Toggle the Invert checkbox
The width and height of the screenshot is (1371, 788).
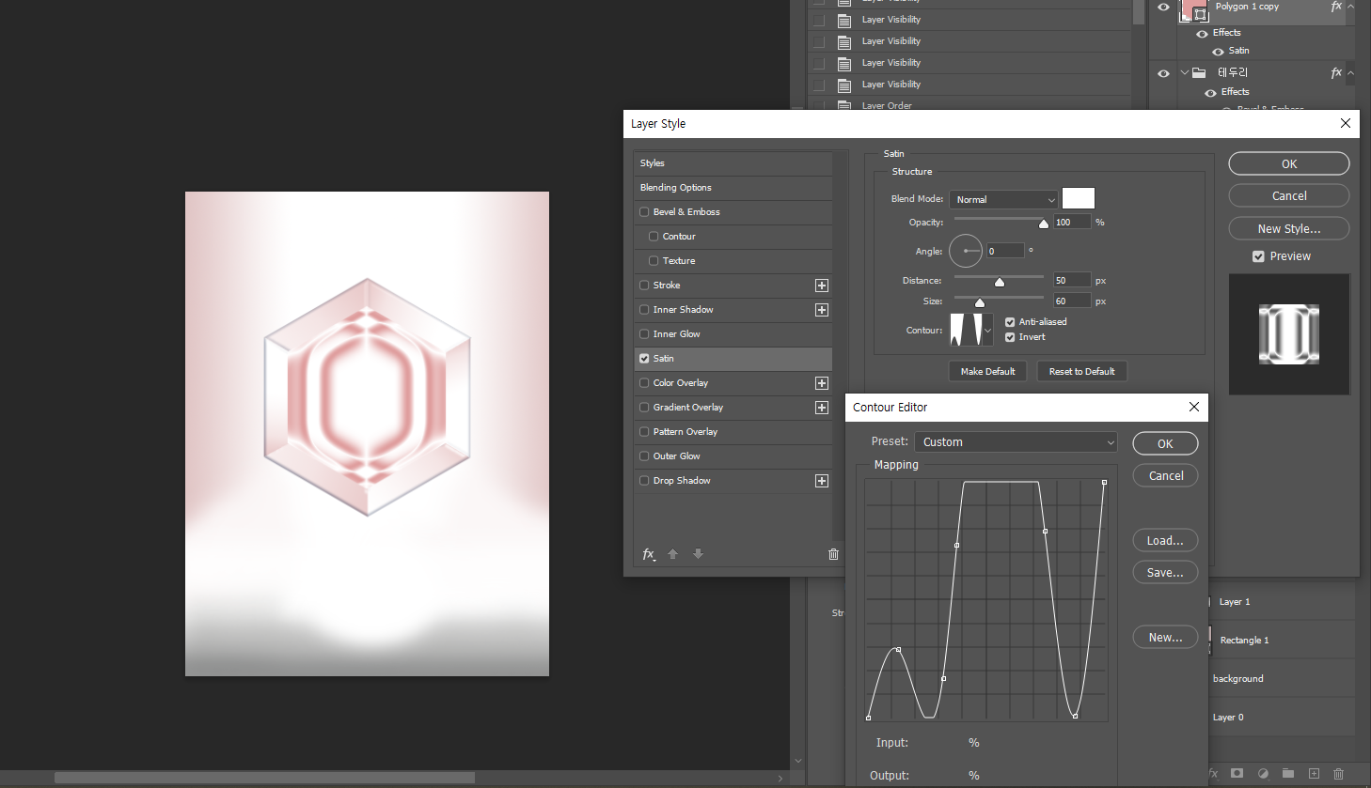point(1010,337)
